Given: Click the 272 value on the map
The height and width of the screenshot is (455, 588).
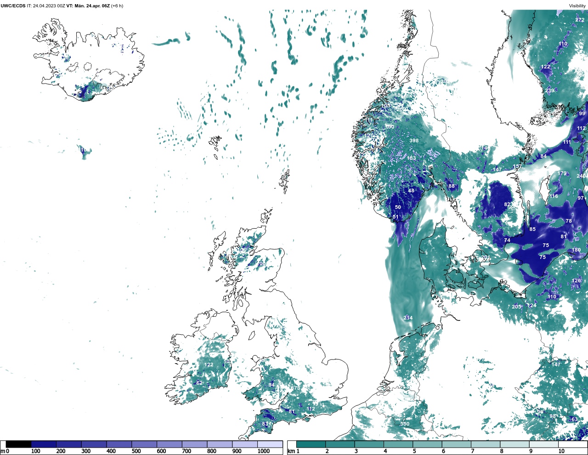Looking at the screenshot, I should point(580,20).
